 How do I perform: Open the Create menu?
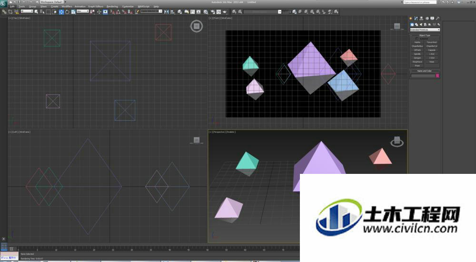pyautogui.click(x=55, y=6)
